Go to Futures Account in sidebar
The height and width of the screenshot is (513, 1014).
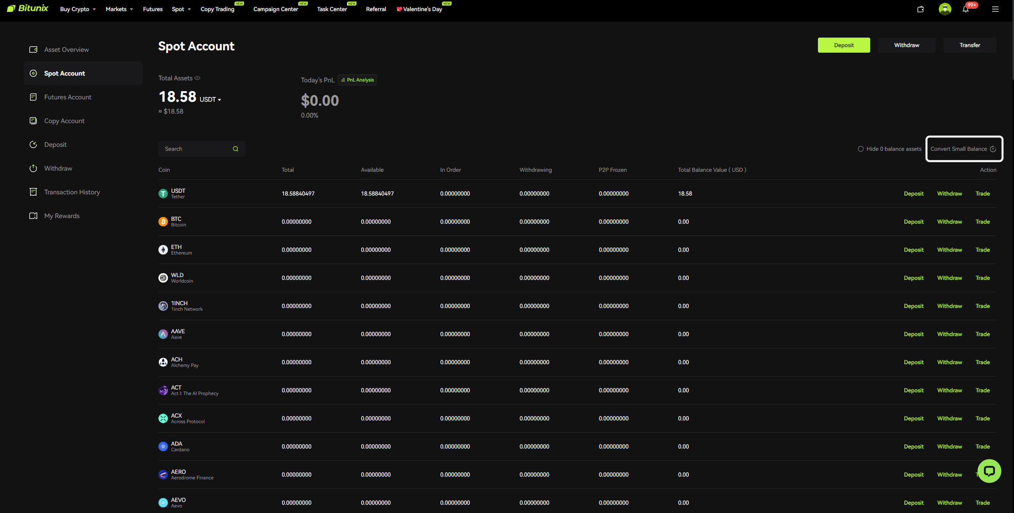(68, 97)
